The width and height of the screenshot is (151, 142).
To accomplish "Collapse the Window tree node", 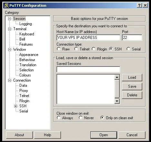I will (9, 49).
